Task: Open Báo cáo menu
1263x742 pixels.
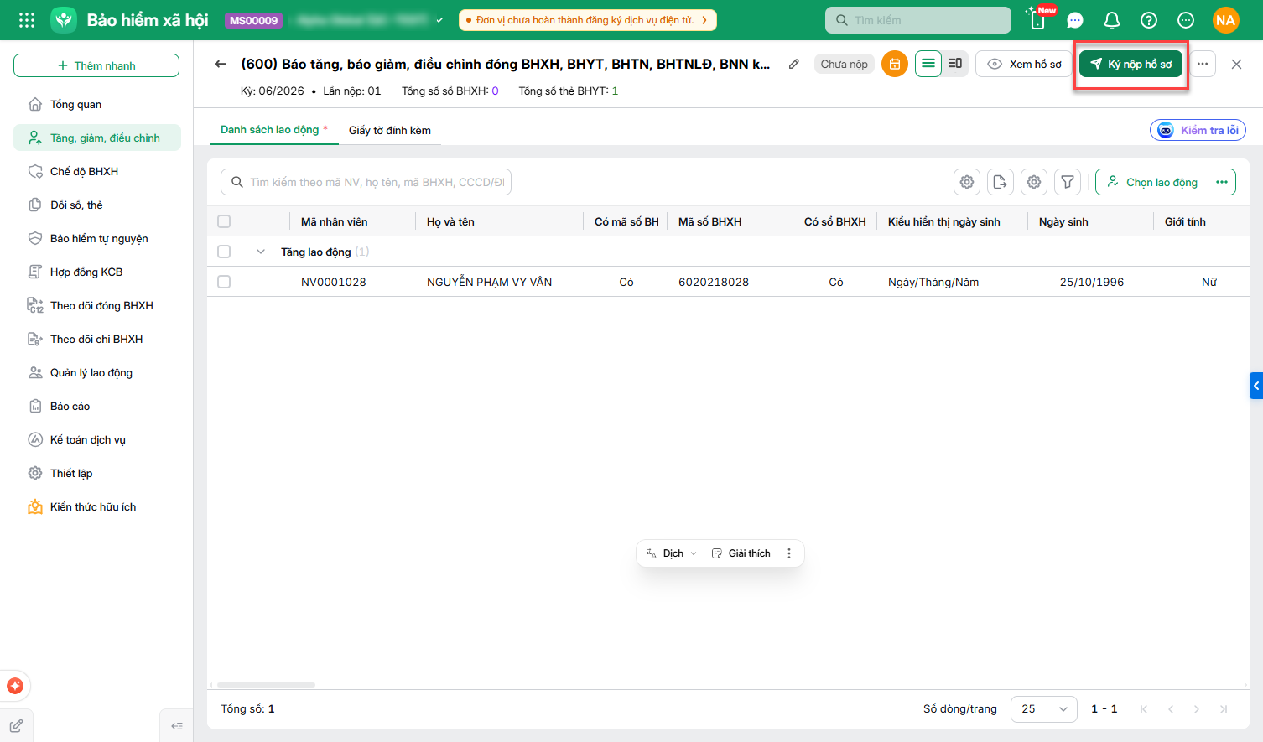Action: point(96,406)
